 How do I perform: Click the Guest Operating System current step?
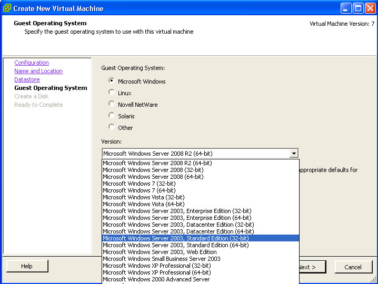point(51,88)
